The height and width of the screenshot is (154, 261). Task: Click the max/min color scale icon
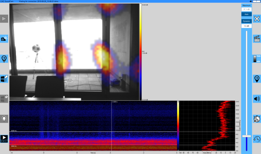[257, 59]
